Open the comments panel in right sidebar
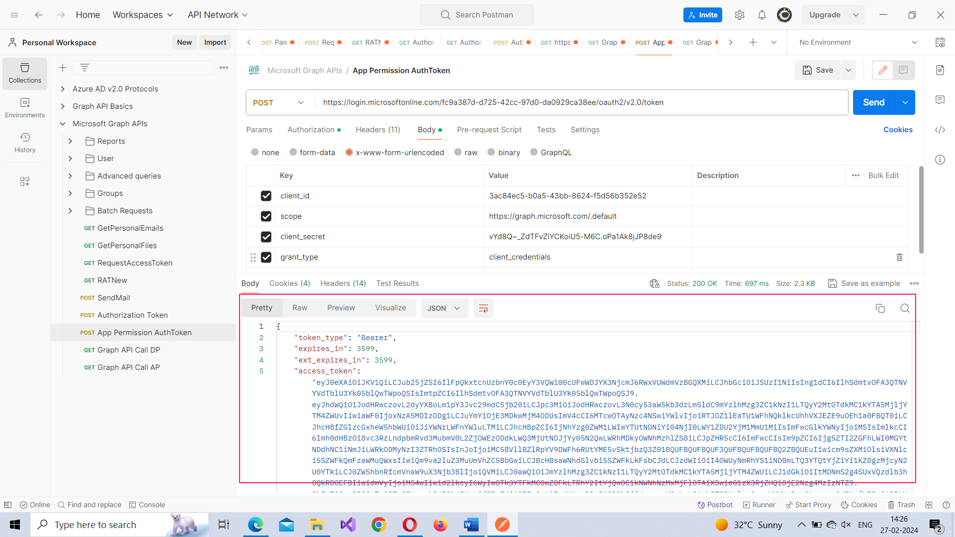Viewport: 955px width, 537px height. (940, 100)
